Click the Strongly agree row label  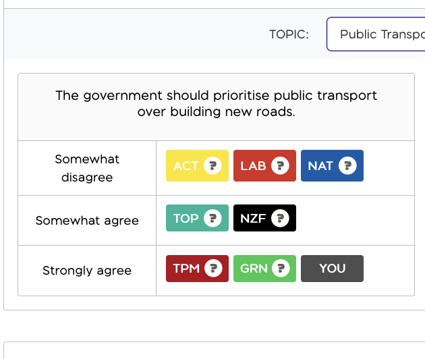tap(87, 271)
